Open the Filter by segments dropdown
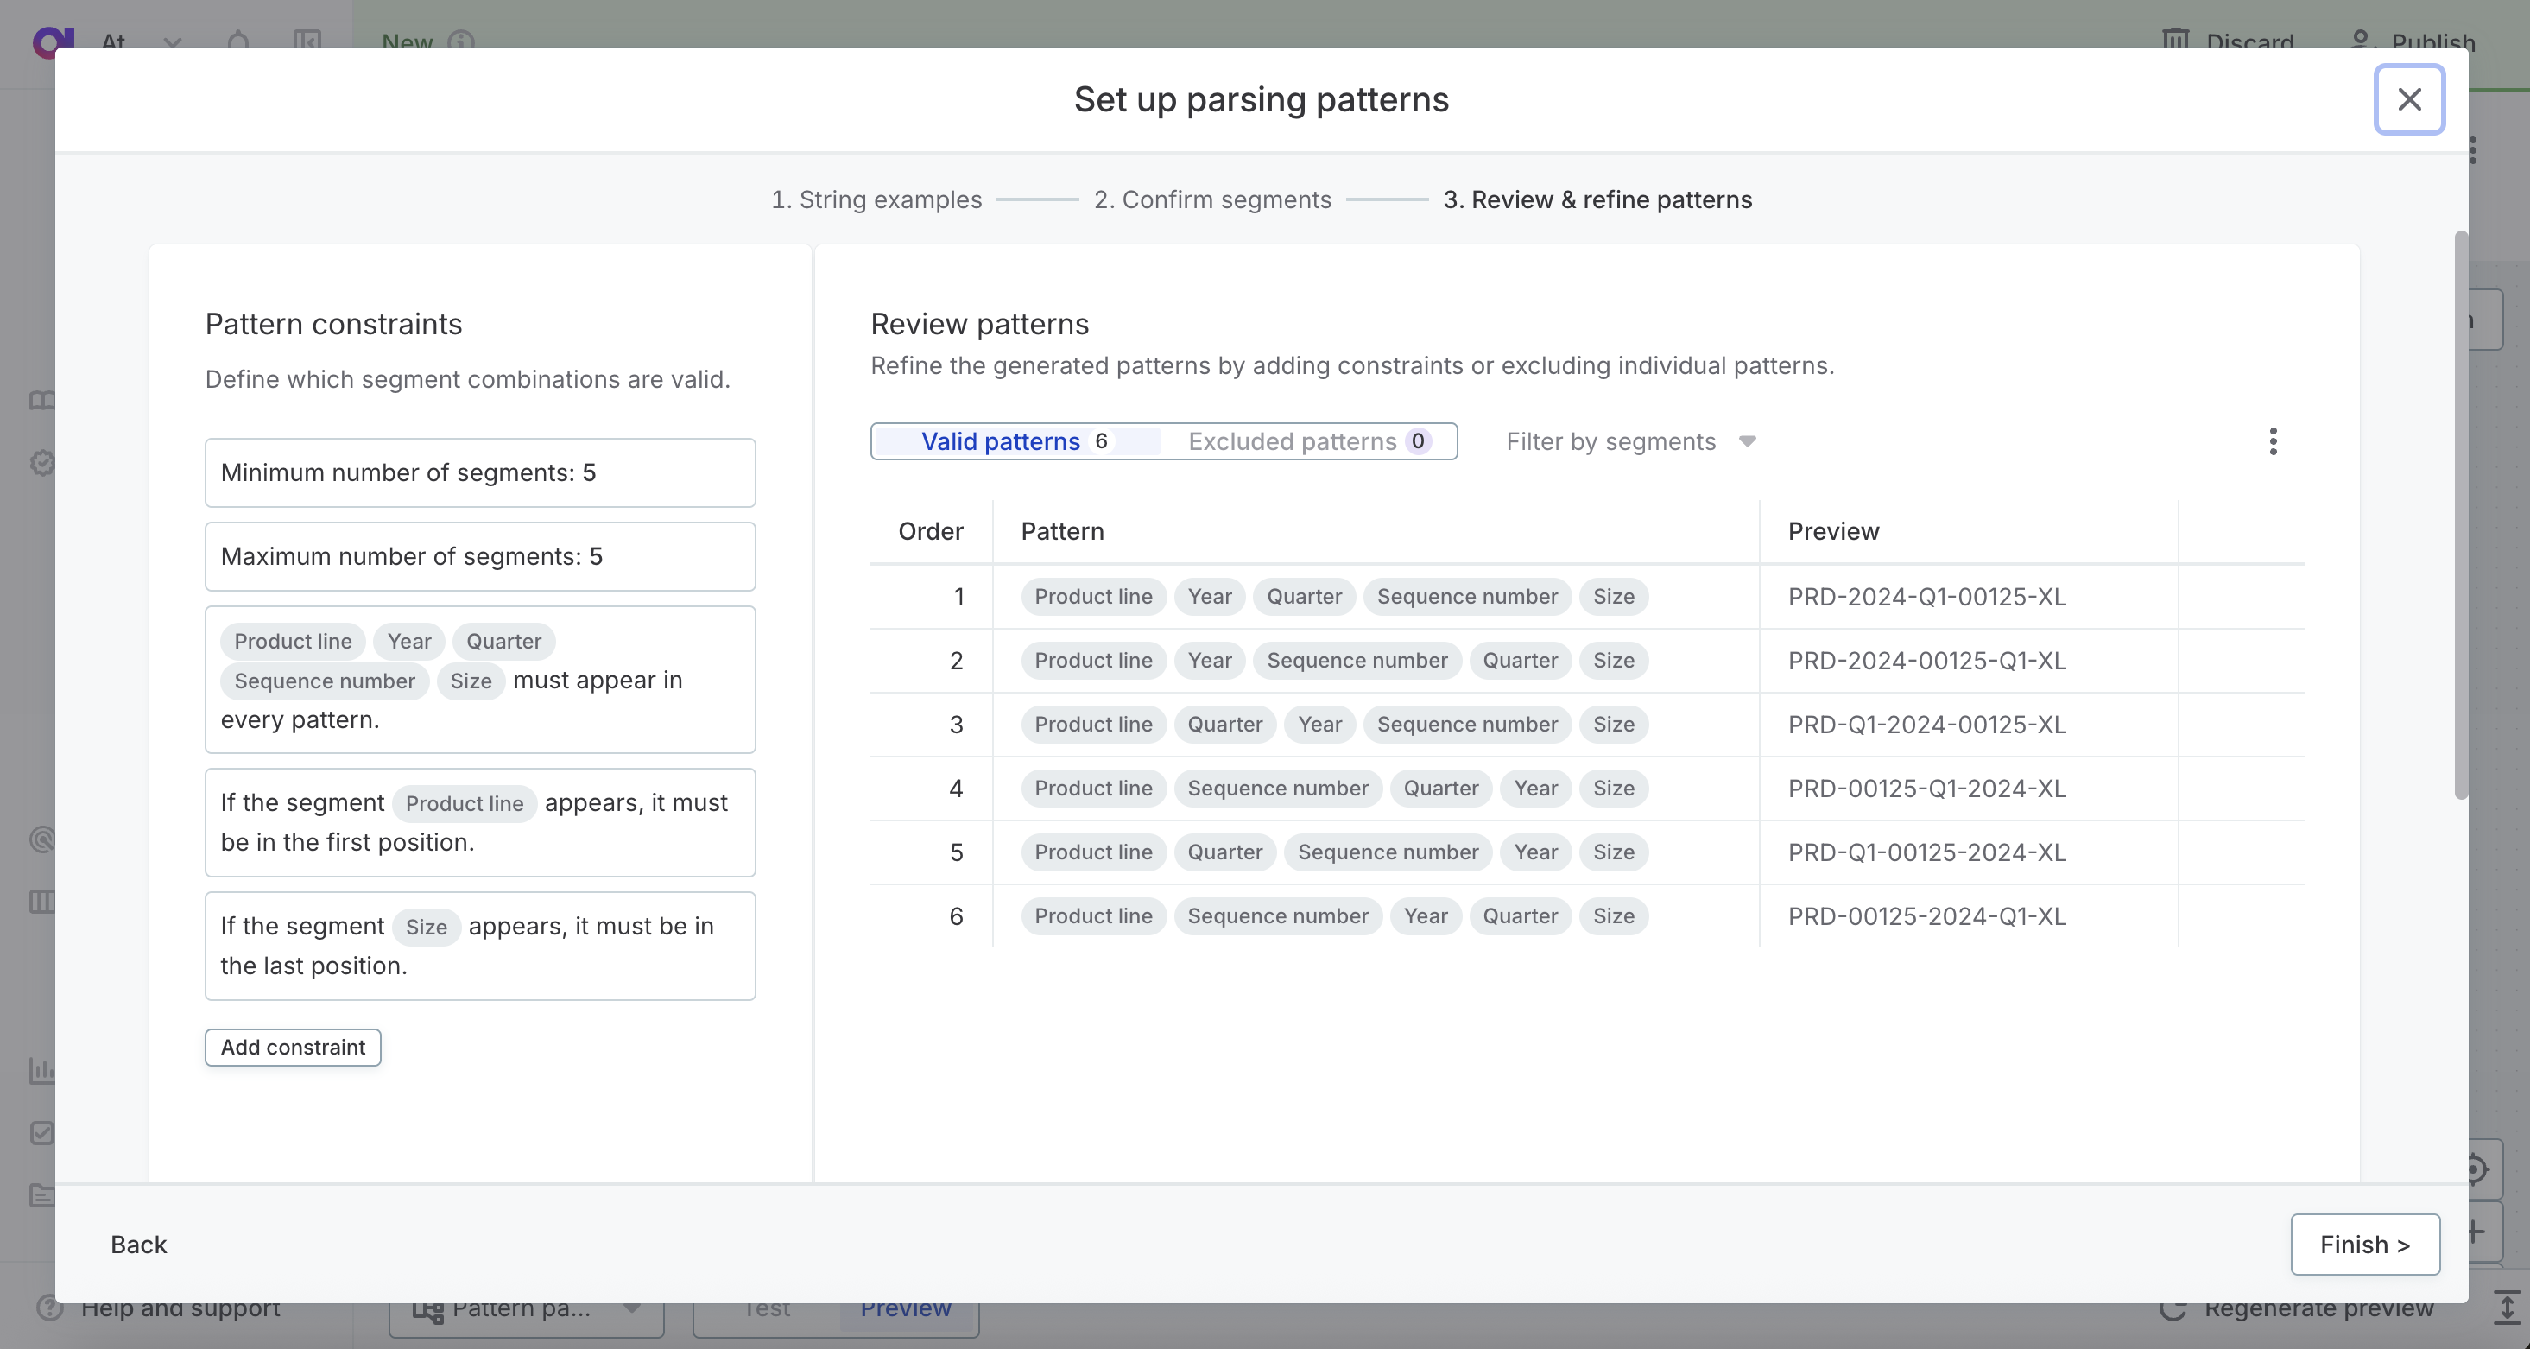Image resolution: width=2530 pixels, height=1349 pixels. (x=1610, y=441)
